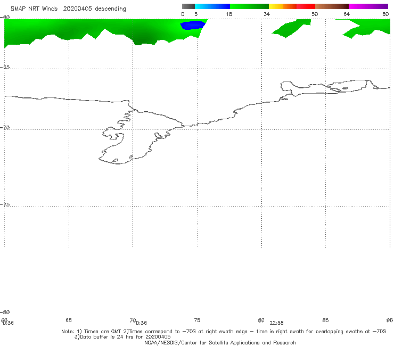Click the 'SMAP NRT Winds' title text
Image resolution: width=394 pixels, height=346 pixels.
click(x=34, y=9)
